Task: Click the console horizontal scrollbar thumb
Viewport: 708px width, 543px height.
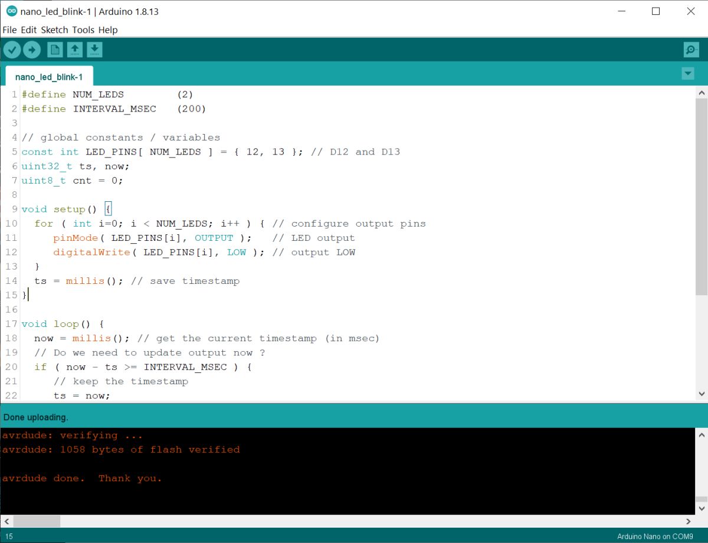Action: [x=37, y=521]
